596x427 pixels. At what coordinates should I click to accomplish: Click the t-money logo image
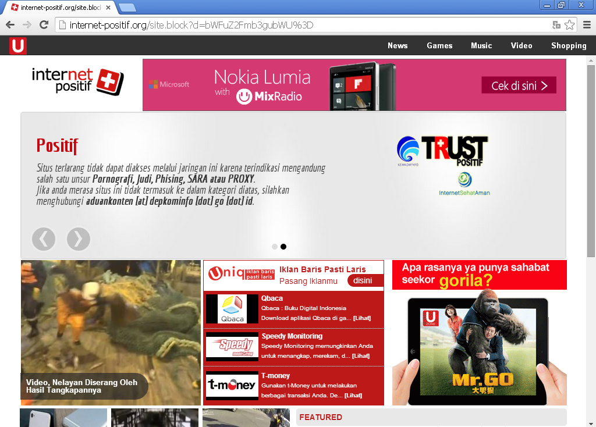(232, 386)
